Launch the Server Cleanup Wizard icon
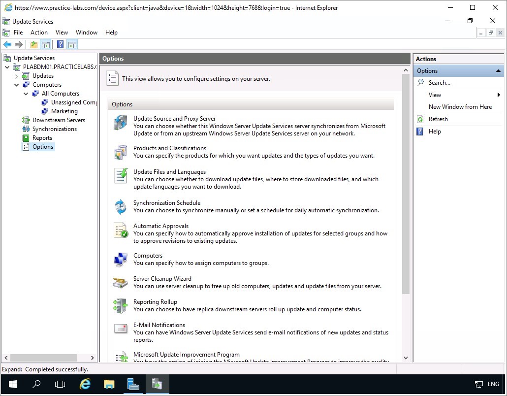 tap(120, 283)
